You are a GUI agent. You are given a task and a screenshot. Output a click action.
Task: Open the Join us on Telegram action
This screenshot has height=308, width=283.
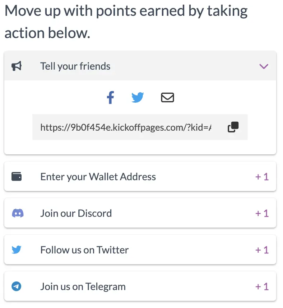click(x=83, y=286)
